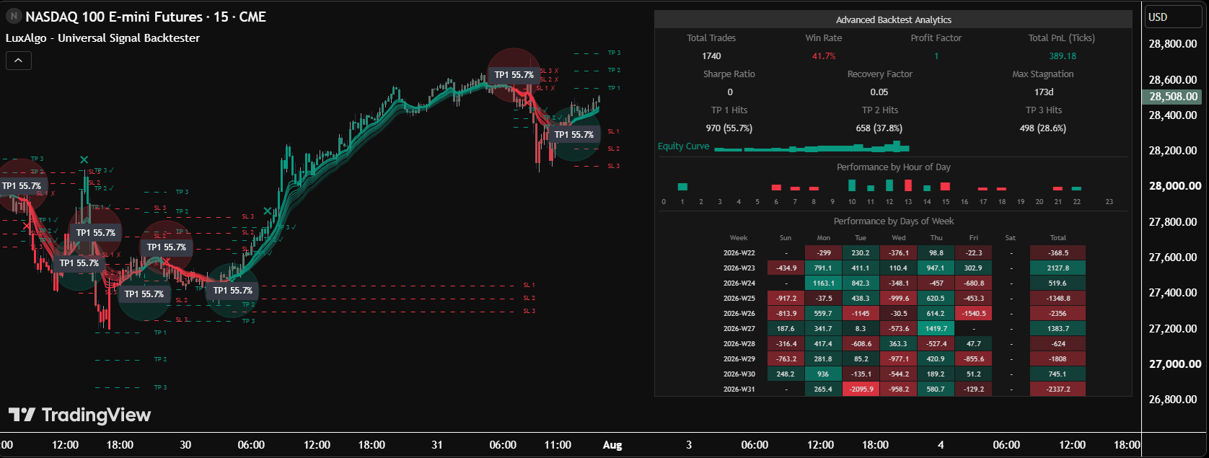Click the 2026-W27 row label
The image size is (1209, 458).
(x=739, y=329)
